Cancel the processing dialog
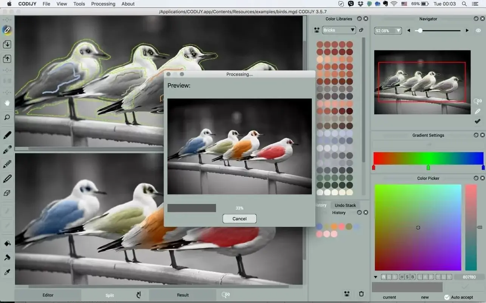 [x=240, y=219]
